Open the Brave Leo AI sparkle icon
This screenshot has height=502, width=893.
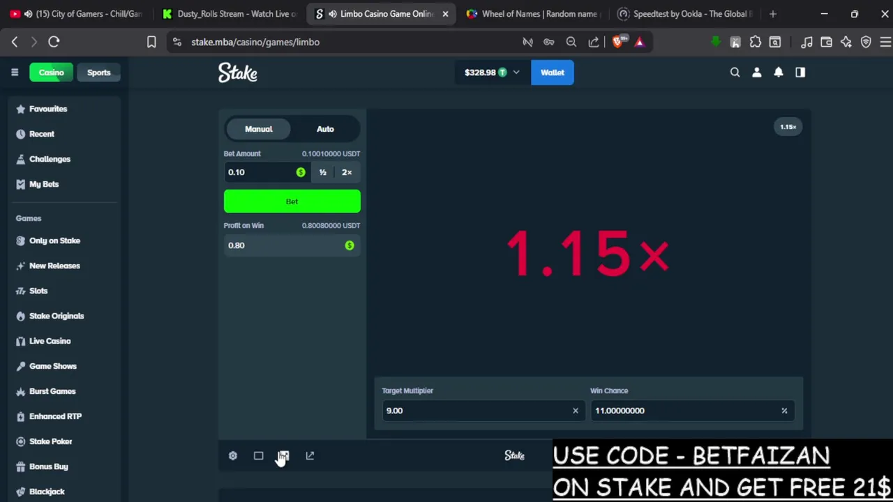pos(846,42)
